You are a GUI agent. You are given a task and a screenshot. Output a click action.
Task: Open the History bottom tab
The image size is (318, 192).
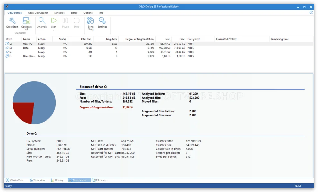pyautogui.click(x=57, y=180)
